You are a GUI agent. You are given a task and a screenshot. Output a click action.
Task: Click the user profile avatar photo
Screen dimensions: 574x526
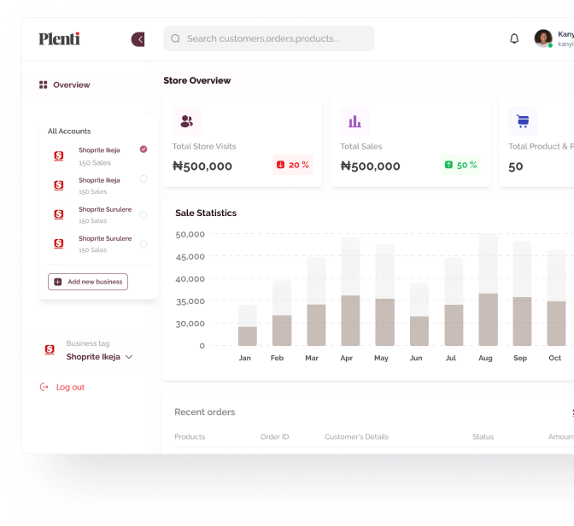pyautogui.click(x=543, y=38)
